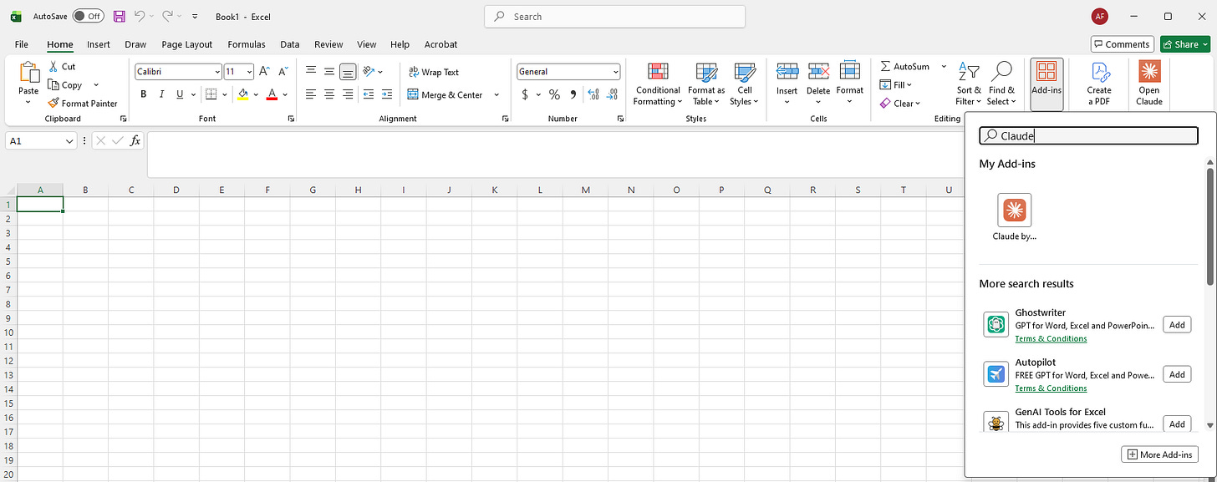The height and width of the screenshot is (482, 1217).
Task: Click the Ghostwriter add-in icon
Action: coord(996,324)
